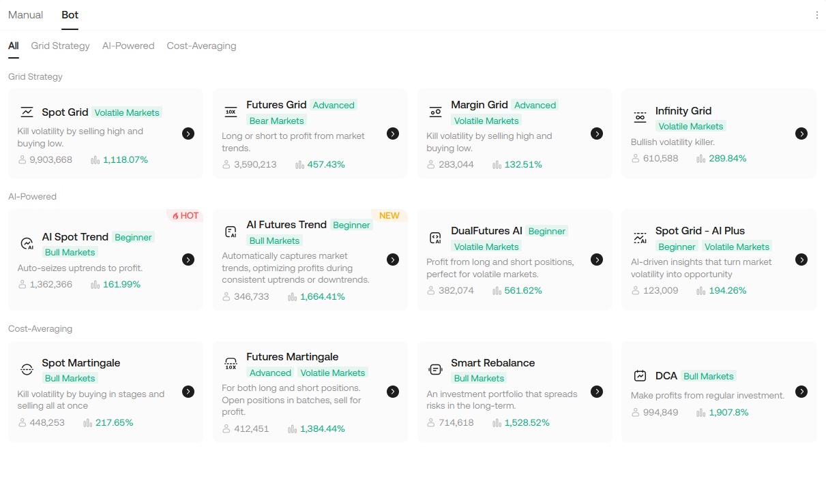Click the Spot Grid - AI Plus icon
The image size is (826, 487).
[x=640, y=238]
